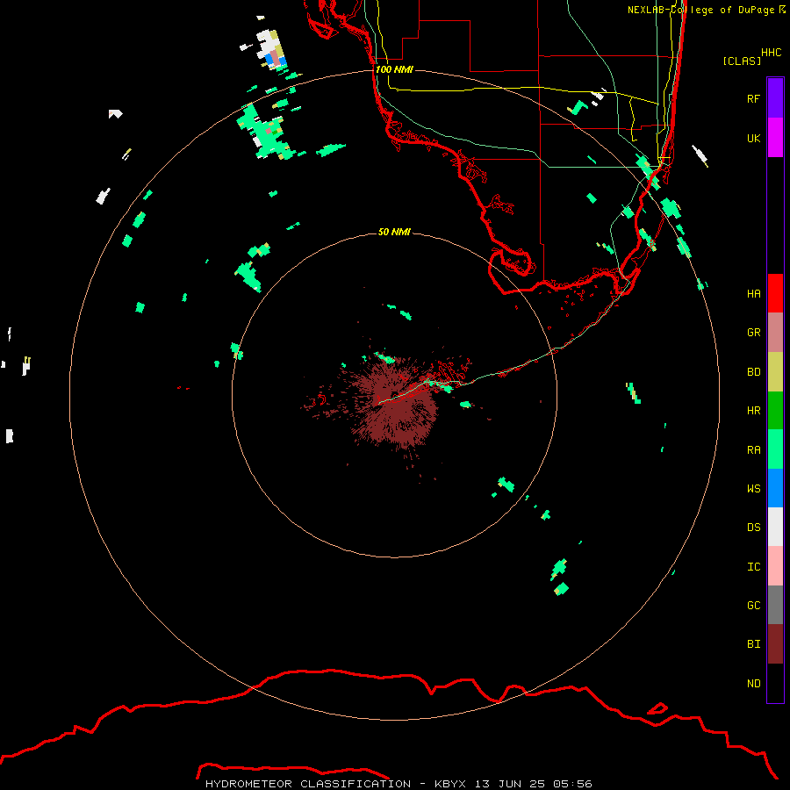Select the light pink IC swatch

[x=775, y=566]
